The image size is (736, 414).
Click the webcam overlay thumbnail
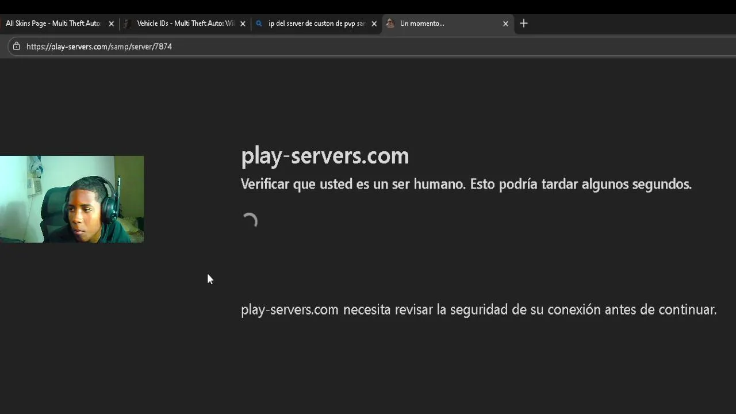coord(72,199)
